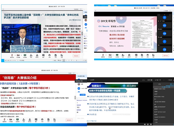Open microphone options arrow in CCTV news slide window
174x130 pixels.
pos(15,55)
